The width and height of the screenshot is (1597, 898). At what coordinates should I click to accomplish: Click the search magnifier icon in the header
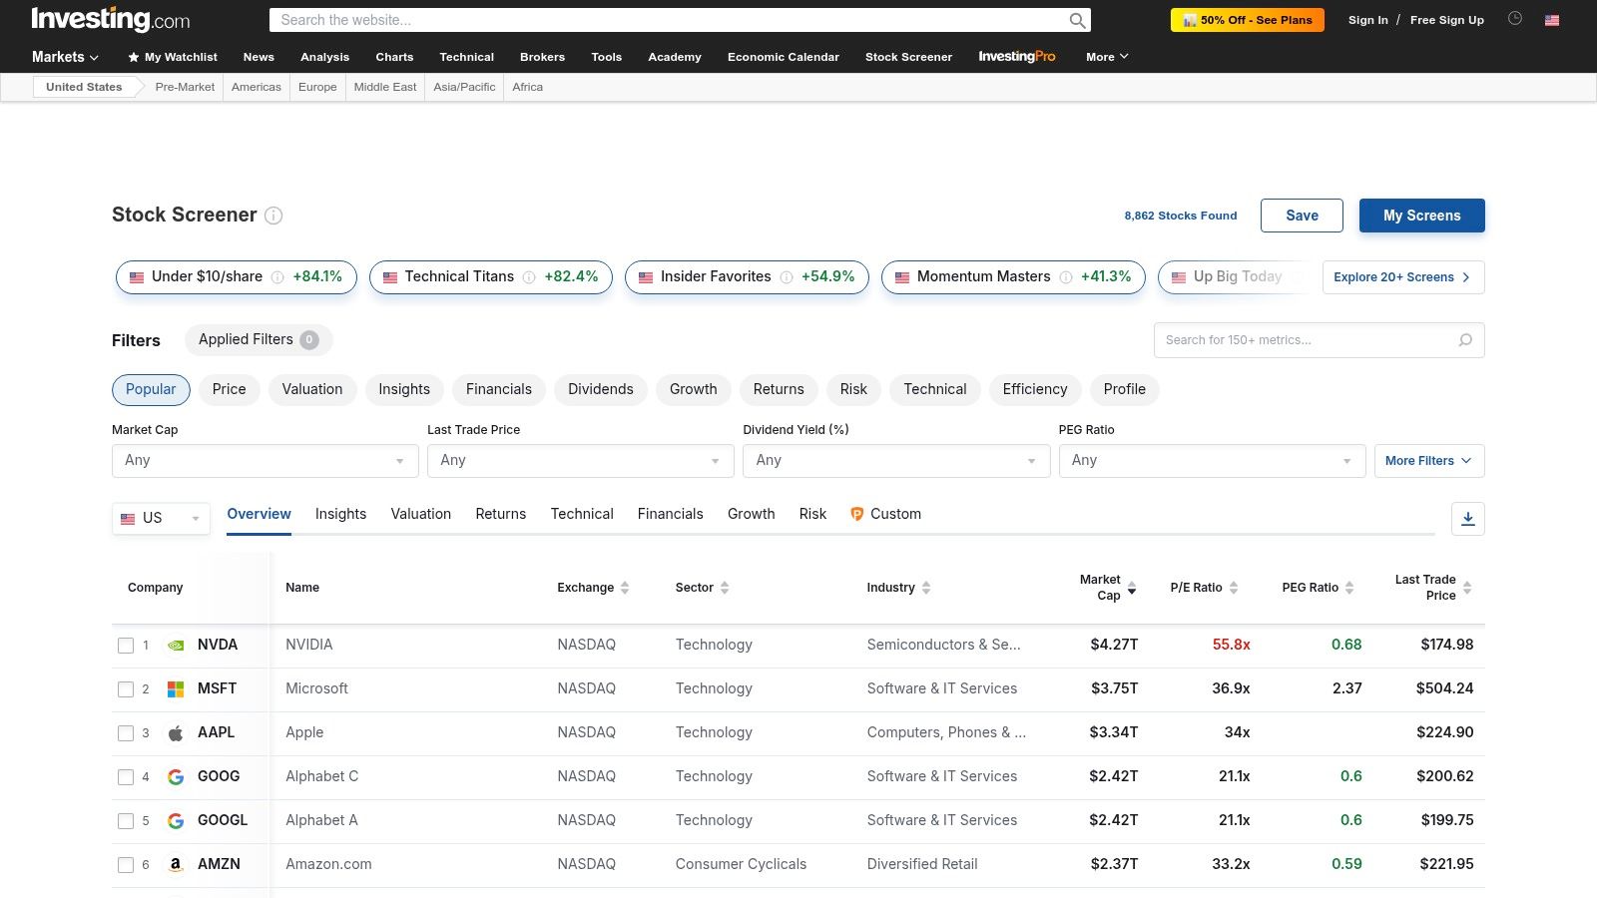tap(1077, 20)
